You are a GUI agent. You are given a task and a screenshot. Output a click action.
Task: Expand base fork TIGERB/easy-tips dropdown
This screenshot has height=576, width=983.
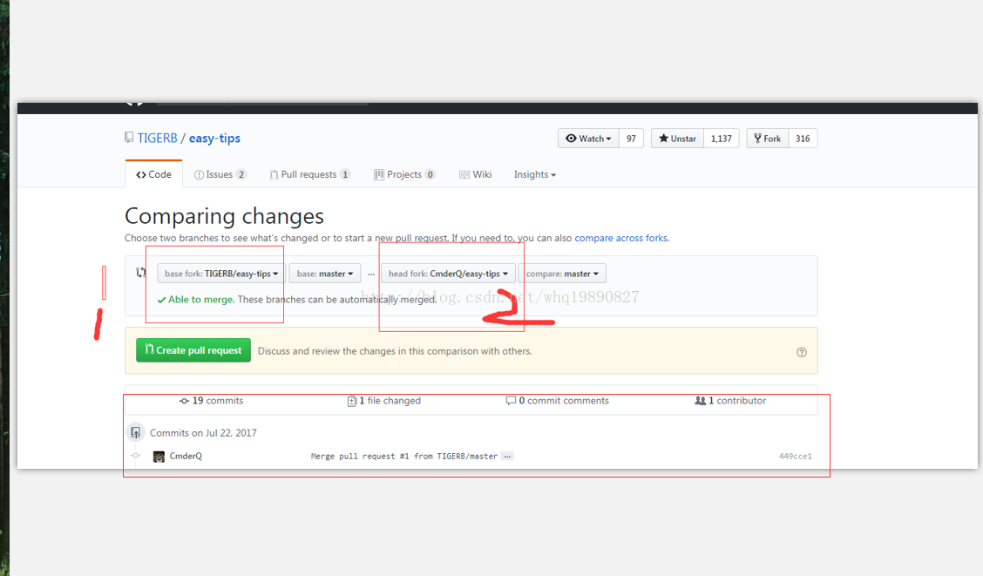pyautogui.click(x=220, y=274)
